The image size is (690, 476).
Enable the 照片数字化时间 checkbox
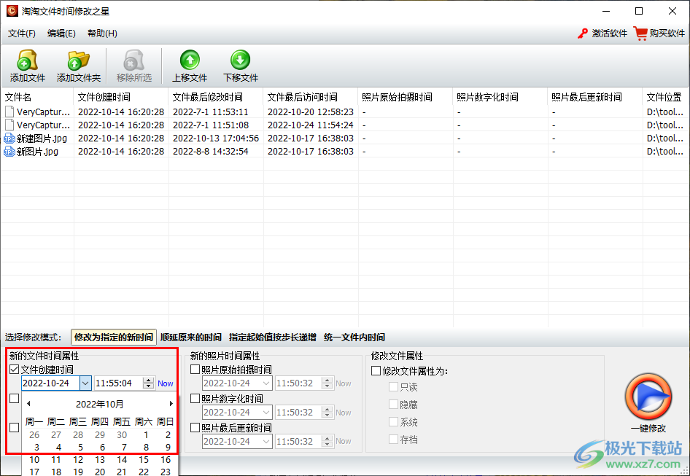click(195, 399)
